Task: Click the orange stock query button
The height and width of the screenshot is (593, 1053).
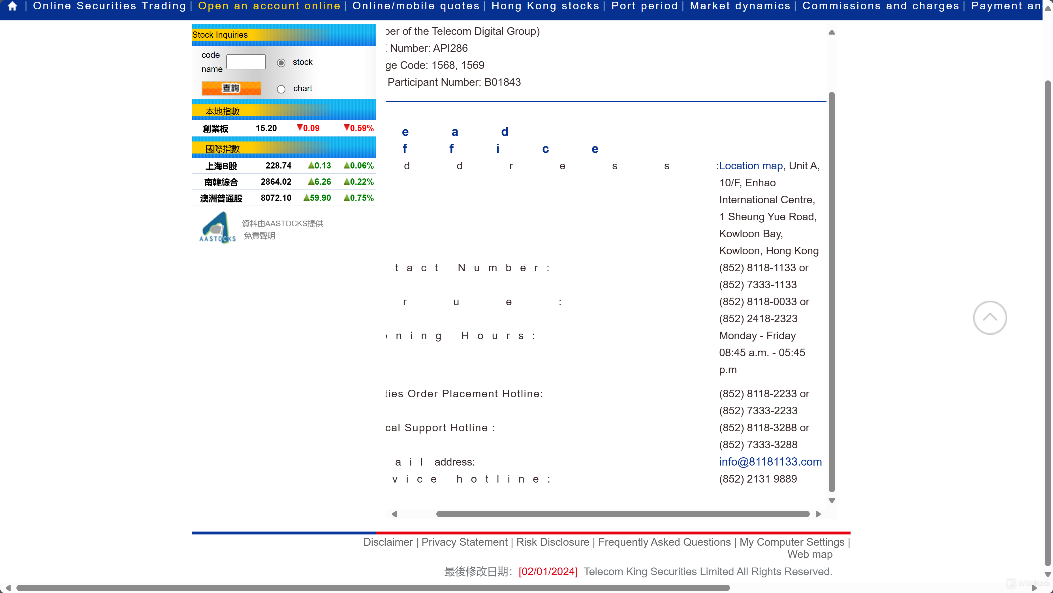Action: [x=231, y=88]
